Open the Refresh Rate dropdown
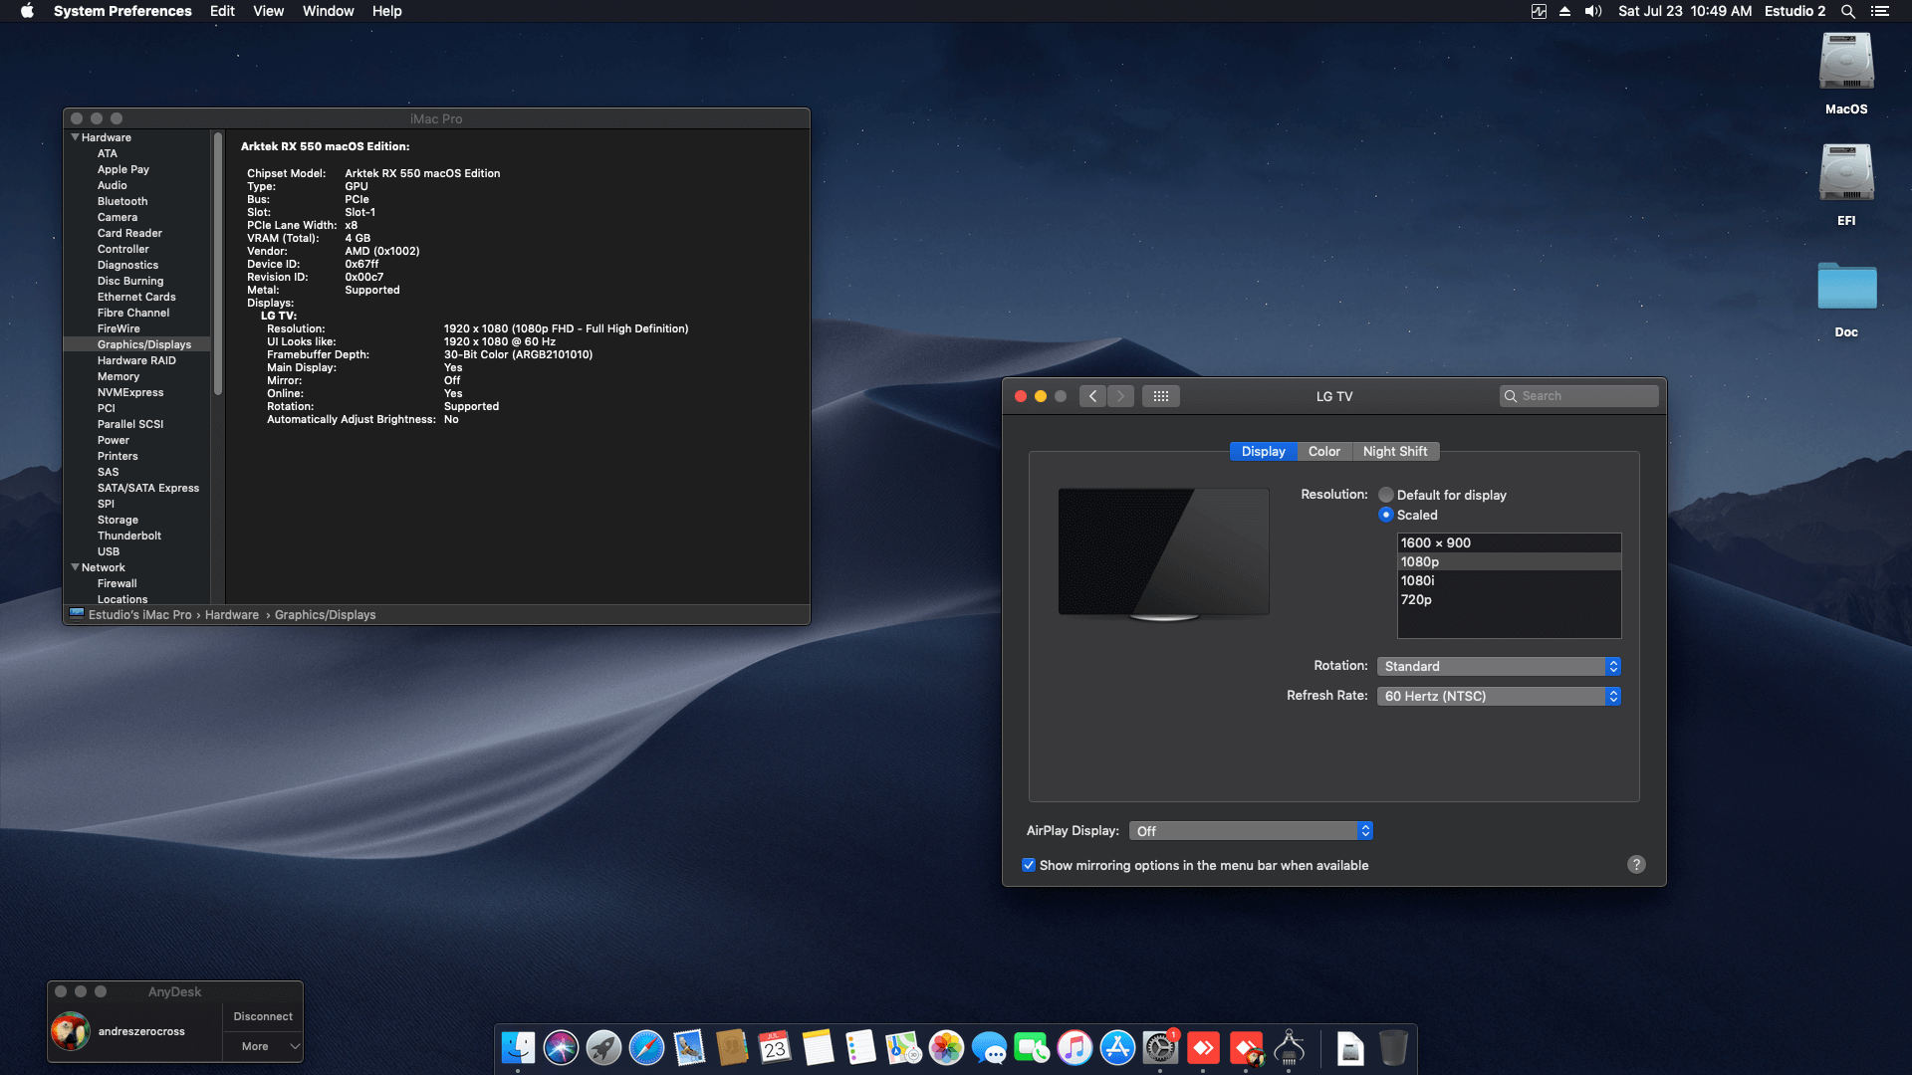 1499,696
